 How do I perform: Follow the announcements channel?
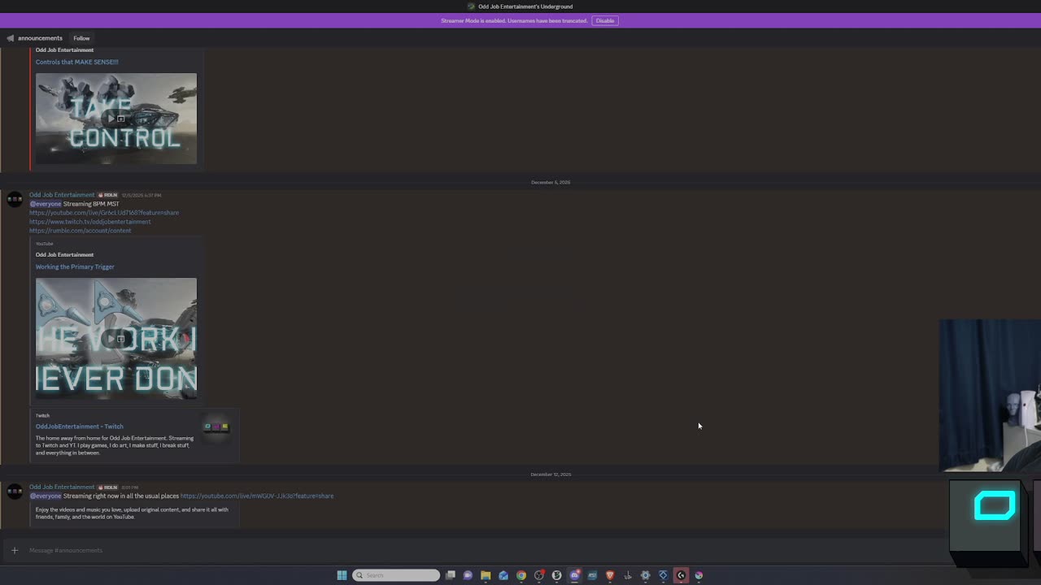point(81,38)
